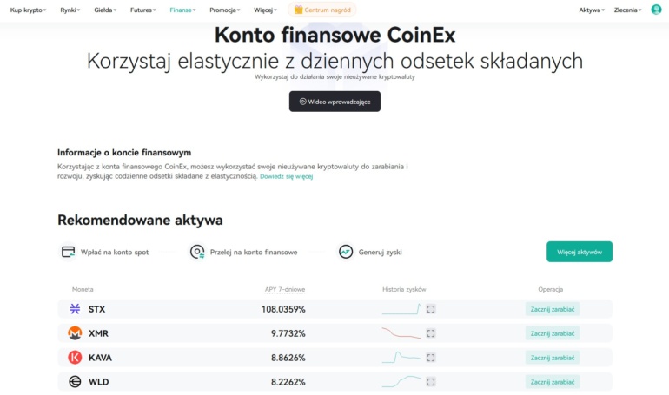Click the Historia zysków column header

pos(404,289)
